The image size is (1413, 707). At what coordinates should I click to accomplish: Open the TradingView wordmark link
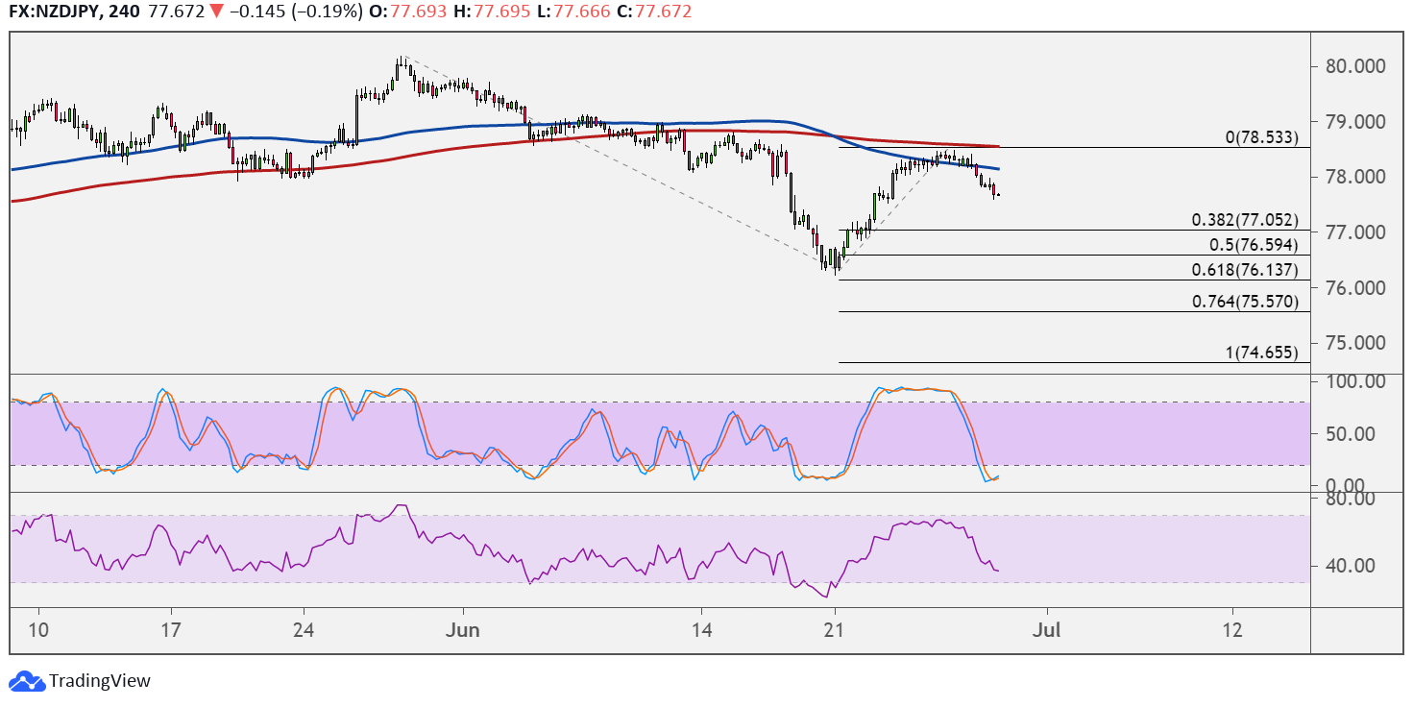pyautogui.click(x=100, y=681)
